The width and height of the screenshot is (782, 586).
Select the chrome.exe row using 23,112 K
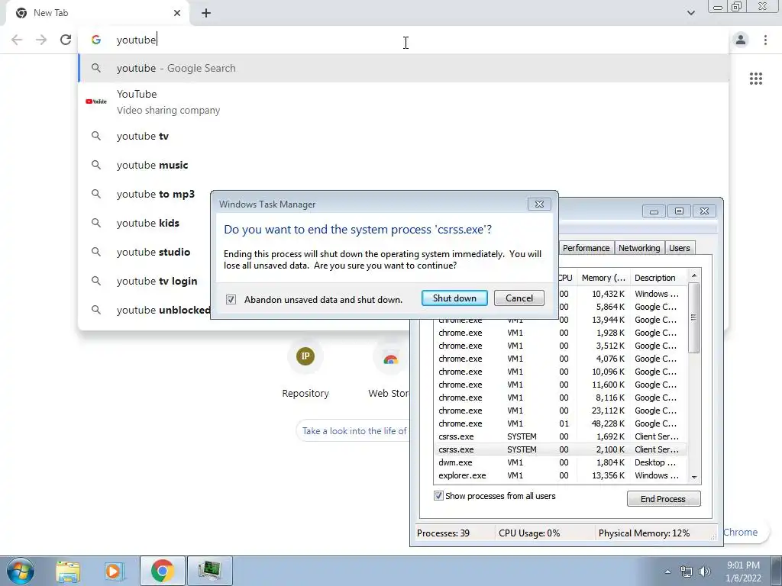point(561,411)
